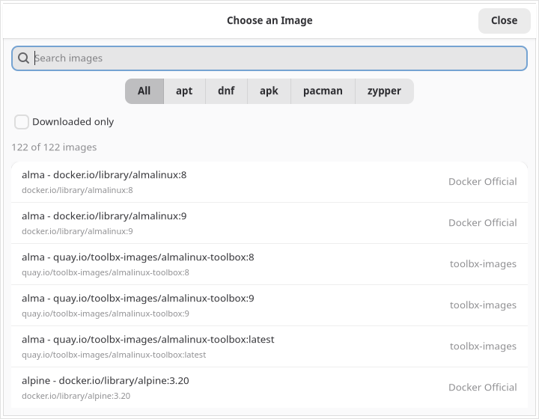Click the grey quay.io almalinux-toolbox:latest subtitle
This screenshot has height=419, width=539.
[x=114, y=355]
